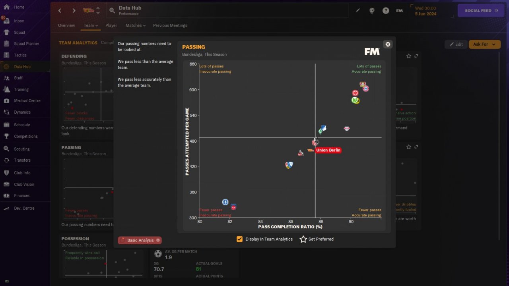Image resolution: width=509 pixels, height=286 pixels.
Task: Click the Edit button
Action: 456,44
